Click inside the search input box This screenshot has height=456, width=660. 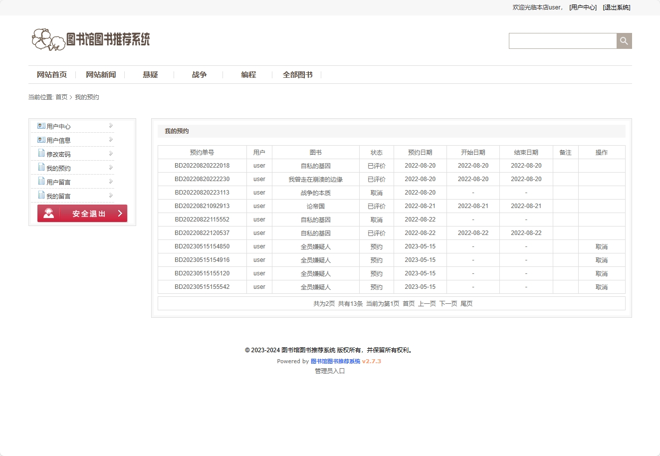point(563,40)
